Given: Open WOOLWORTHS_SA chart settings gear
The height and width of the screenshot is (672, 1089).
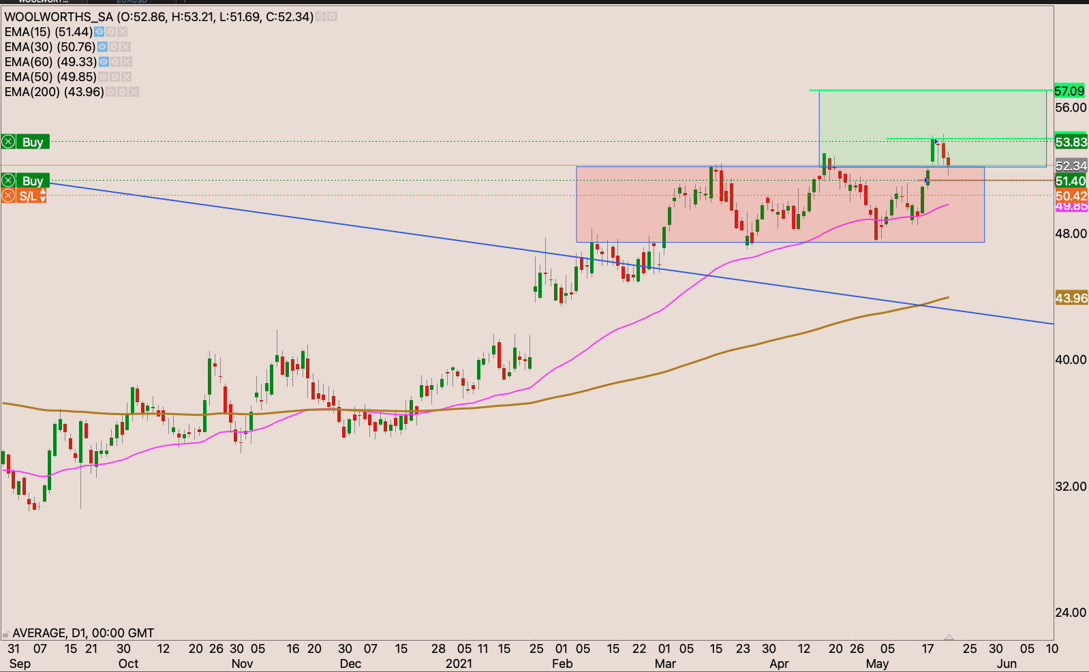Looking at the screenshot, I should coord(332,16).
